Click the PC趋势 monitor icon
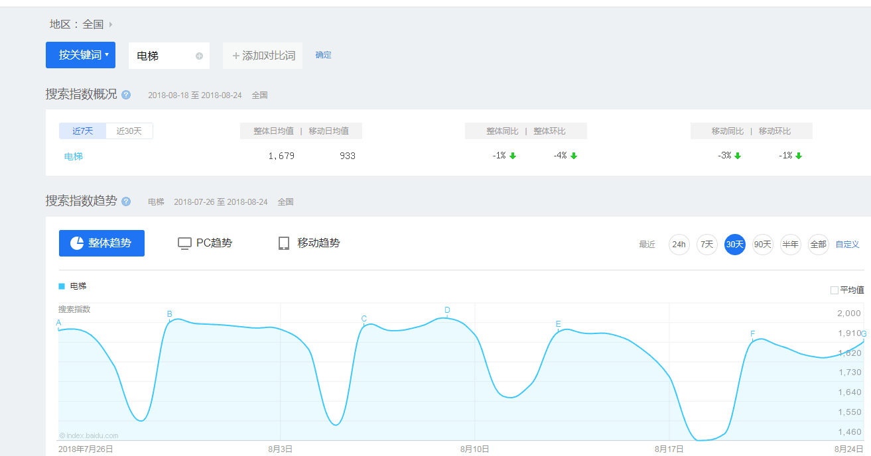 [x=184, y=243]
